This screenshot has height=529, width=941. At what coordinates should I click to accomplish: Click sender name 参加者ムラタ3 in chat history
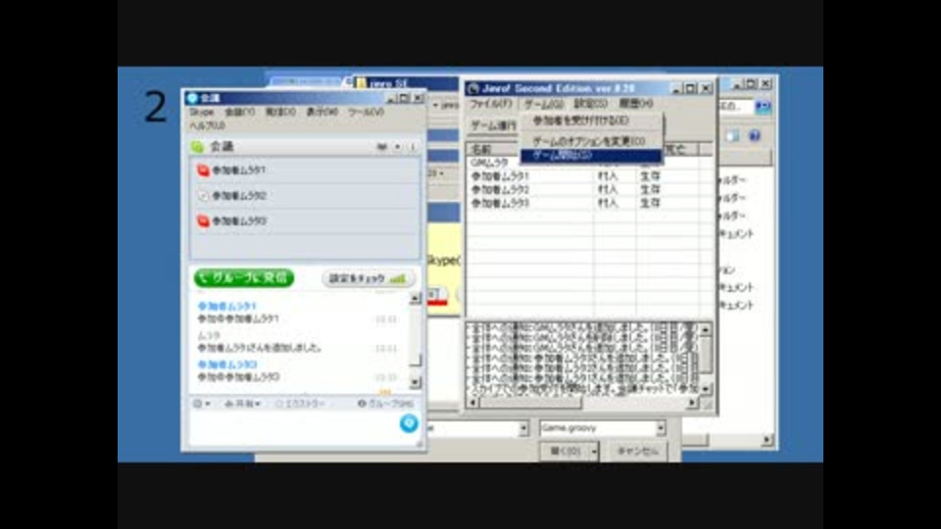click(x=226, y=364)
